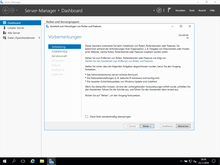220x165 pixels.
Task: Select the Vorbereitung wizard step
Action: pyautogui.click(x=65, y=47)
